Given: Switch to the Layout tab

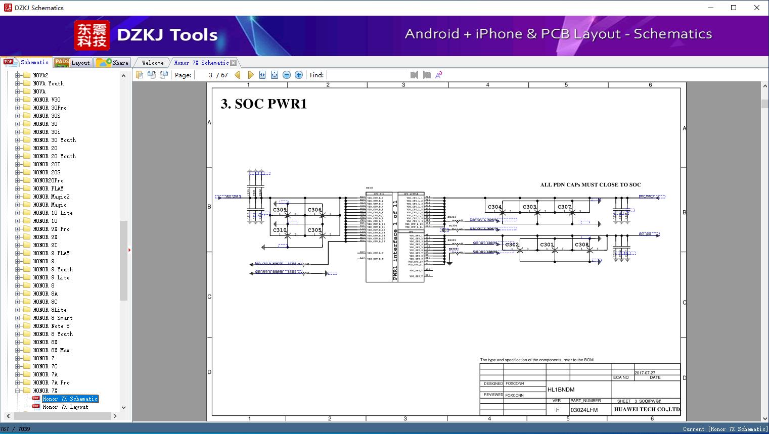Looking at the screenshot, I should [x=72, y=62].
